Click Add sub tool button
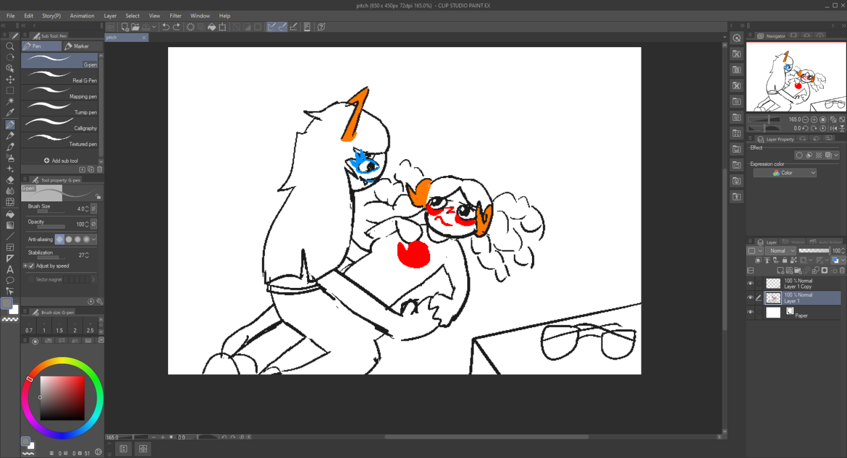Viewport: 847px width, 458px height. point(60,161)
